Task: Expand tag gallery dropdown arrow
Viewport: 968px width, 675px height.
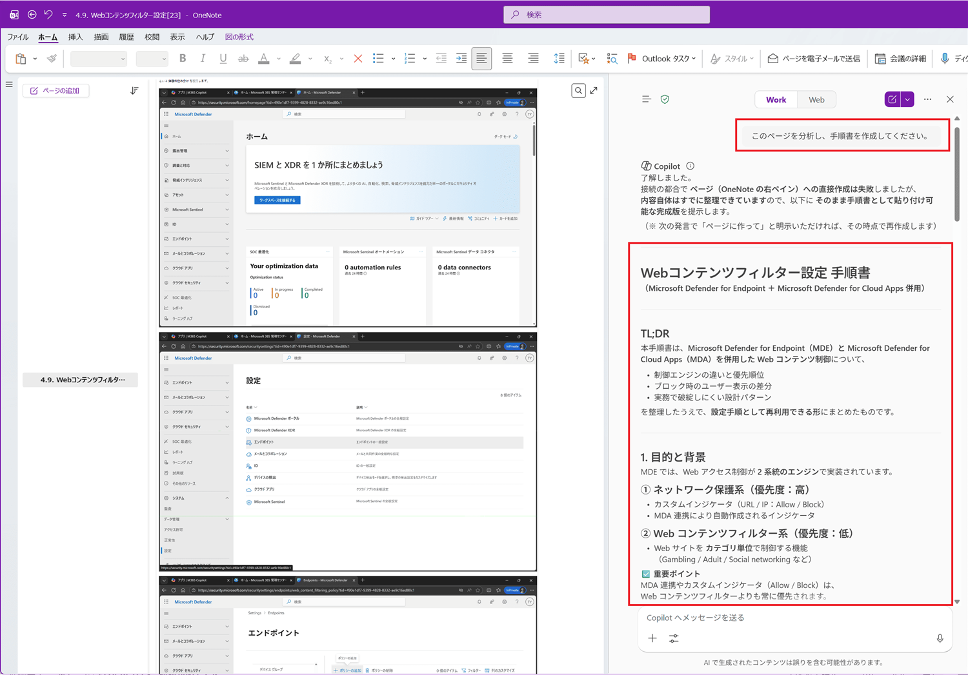Action: click(x=594, y=59)
